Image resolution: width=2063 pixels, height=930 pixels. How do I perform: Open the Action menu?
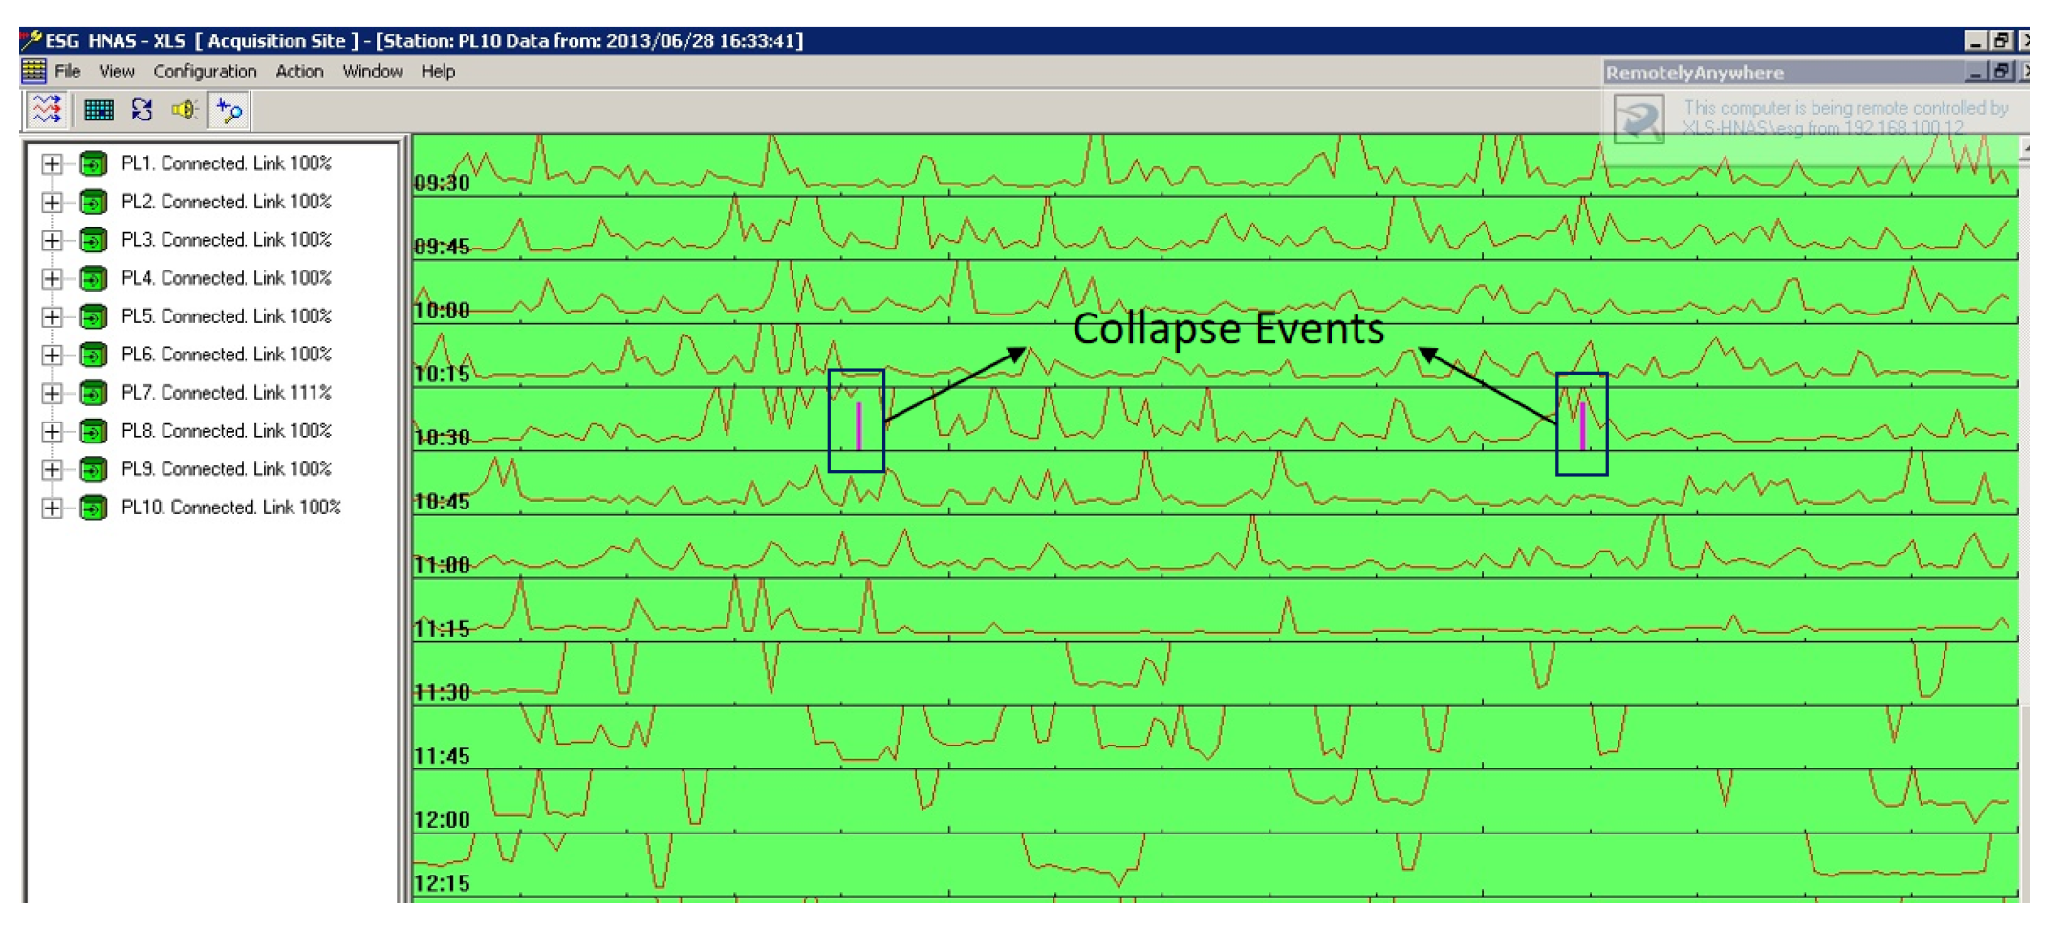pyautogui.click(x=299, y=72)
